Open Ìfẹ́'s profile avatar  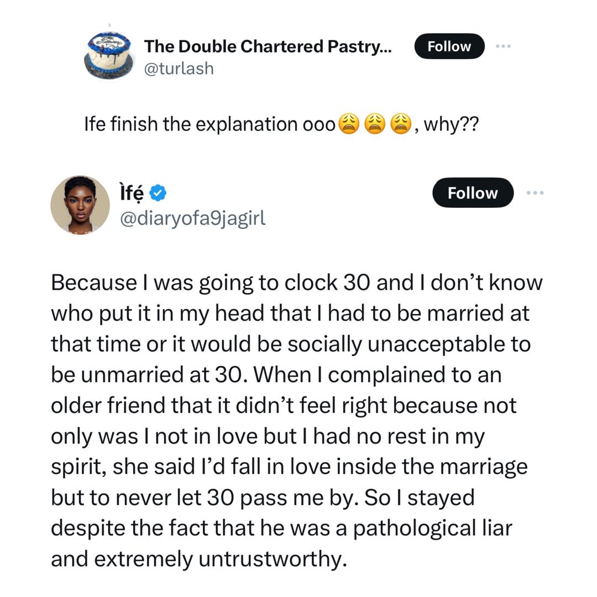[80, 205]
